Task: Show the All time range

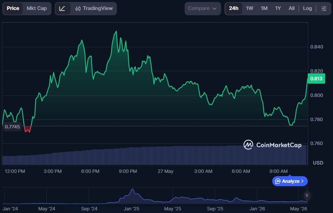Action: click(291, 9)
